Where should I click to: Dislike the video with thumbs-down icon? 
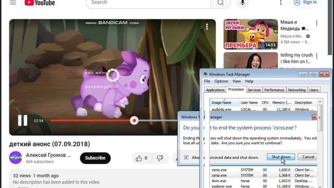pos(160,158)
